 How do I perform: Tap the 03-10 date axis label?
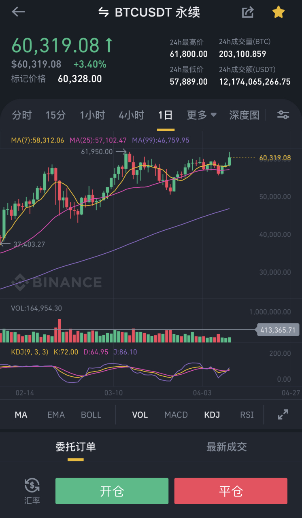tap(114, 393)
